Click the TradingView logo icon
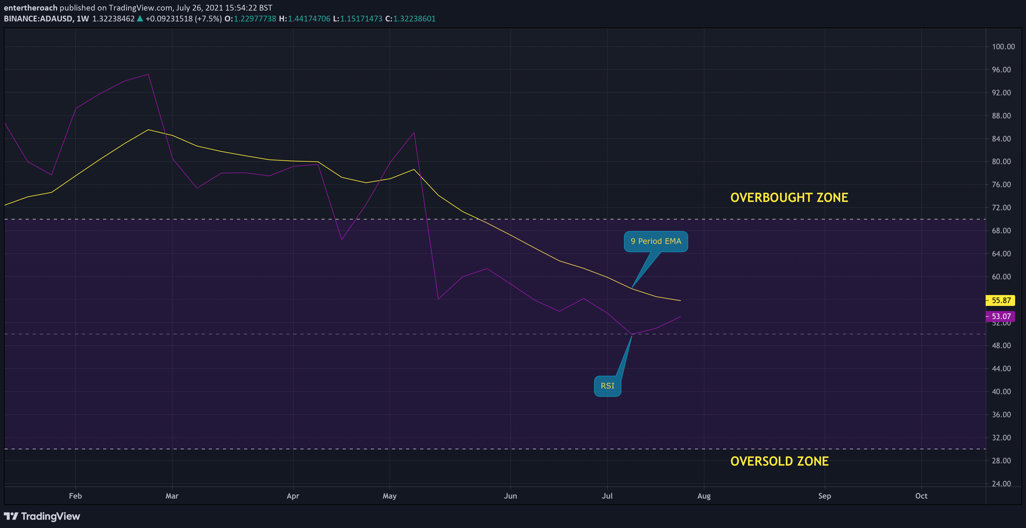 click(11, 516)
